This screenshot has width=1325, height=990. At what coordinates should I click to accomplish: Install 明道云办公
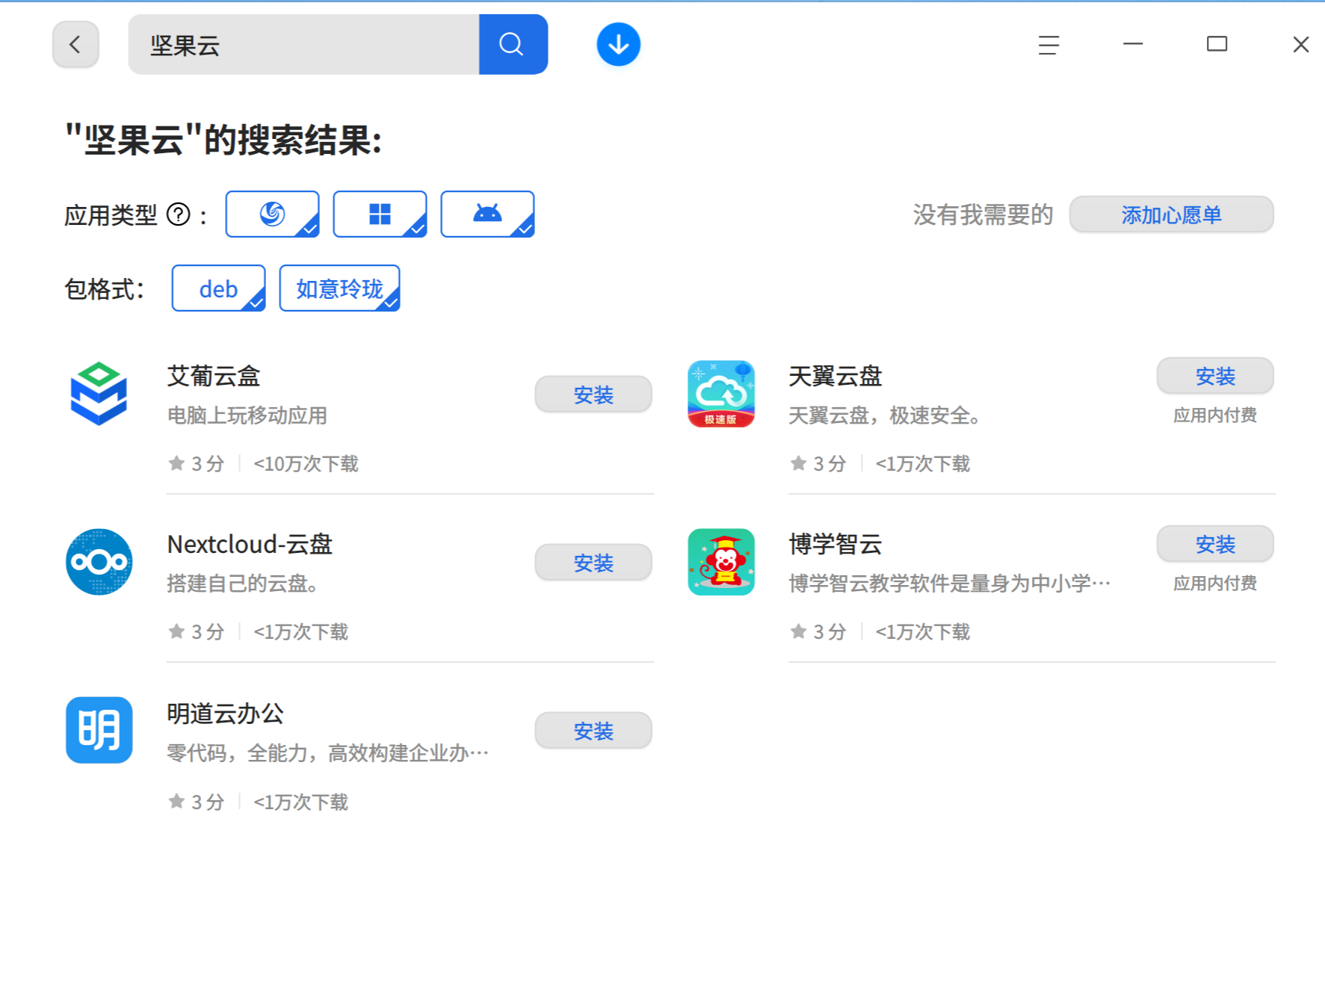[593, 731]
